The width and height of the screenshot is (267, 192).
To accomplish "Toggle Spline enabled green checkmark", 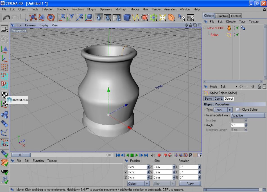I will [237, 35].
